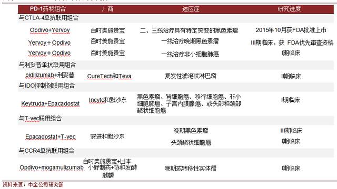Click the 与T-vec联用组合 section row
The width and height of the screenshot is (337, 189).
(x=176, y=119)
